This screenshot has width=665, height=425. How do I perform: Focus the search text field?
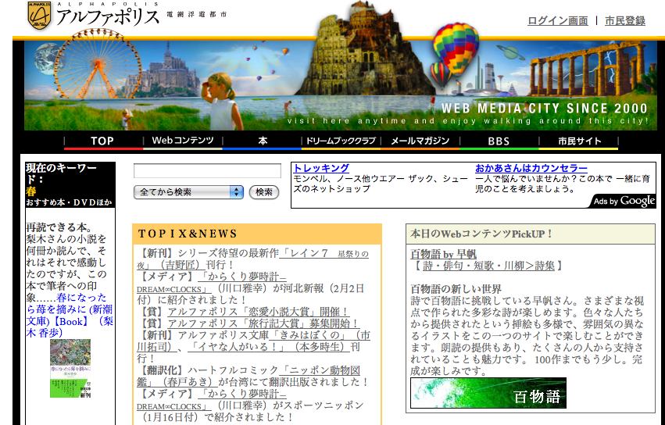[207, 171]
